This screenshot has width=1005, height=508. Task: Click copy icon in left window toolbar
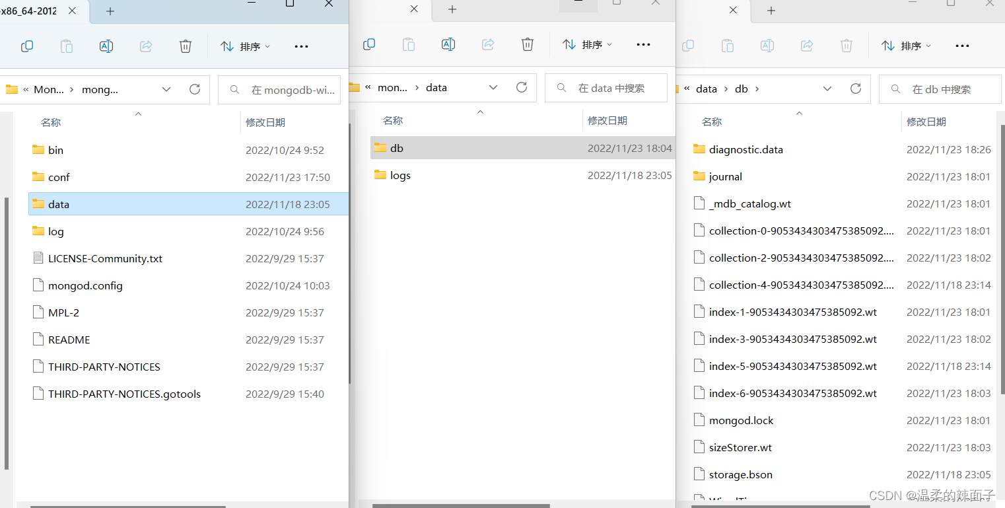pos(27,46)
